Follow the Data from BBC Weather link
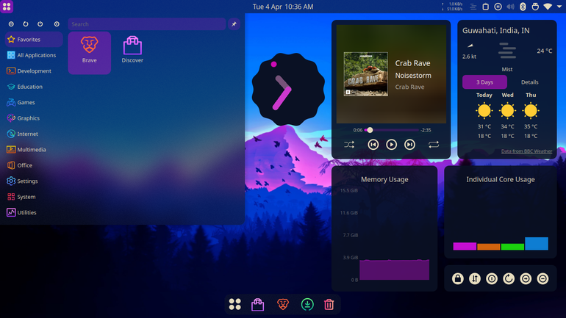 (526, 151)
